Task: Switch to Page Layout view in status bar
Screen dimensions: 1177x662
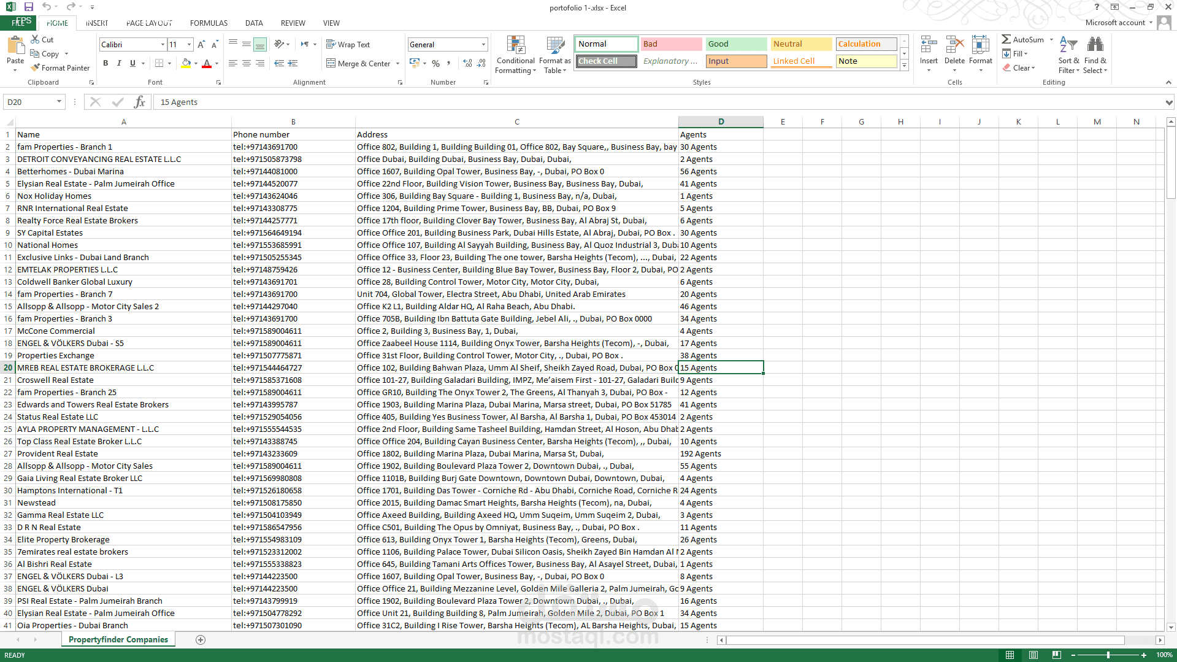Action: click(1033, 655)
